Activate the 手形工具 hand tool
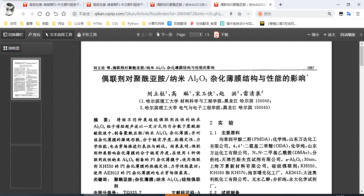This screenshot has width=364, height=196. click(x=87, y=35)
